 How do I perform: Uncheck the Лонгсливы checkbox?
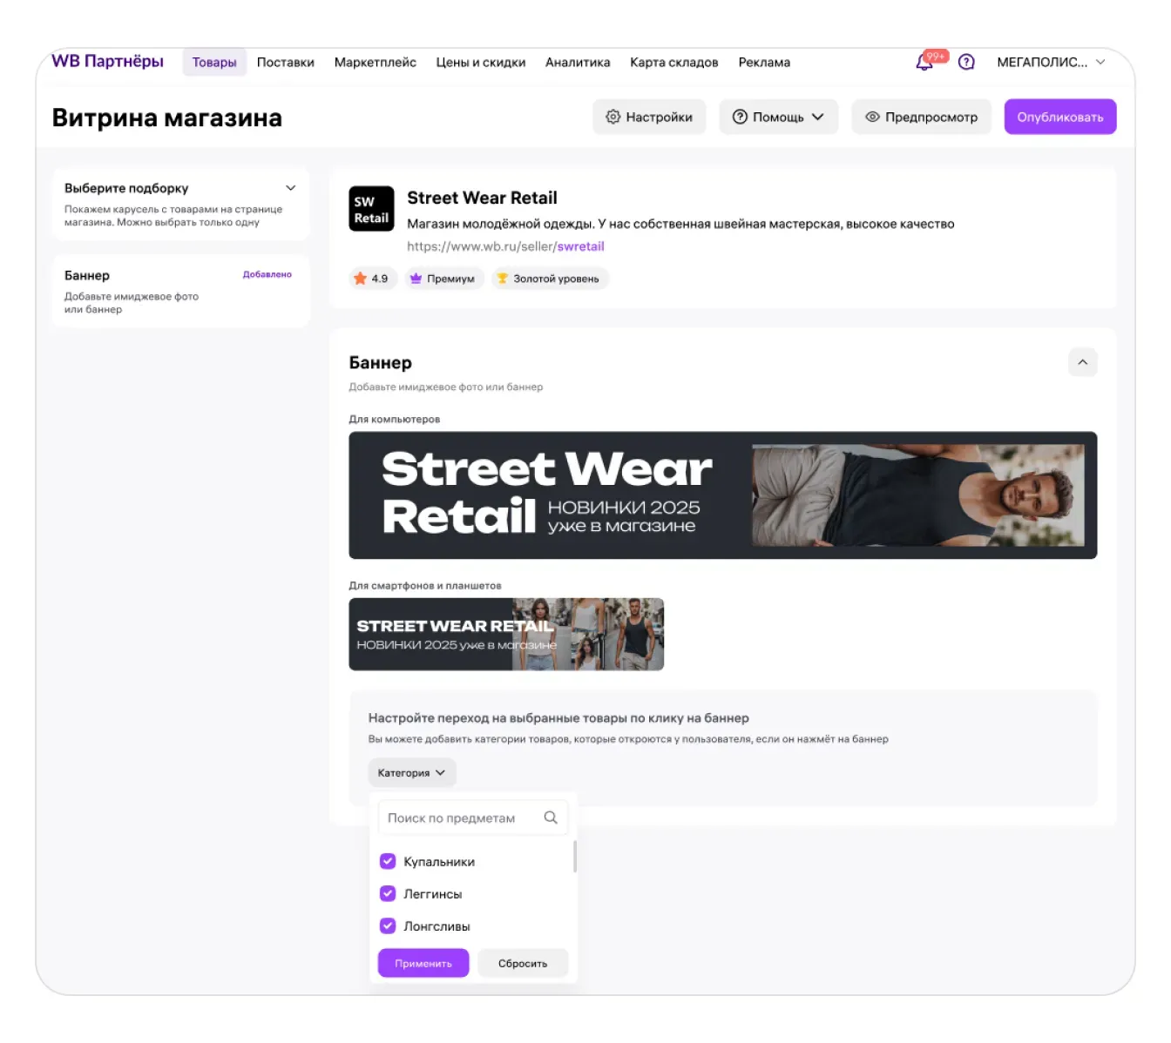388,925
